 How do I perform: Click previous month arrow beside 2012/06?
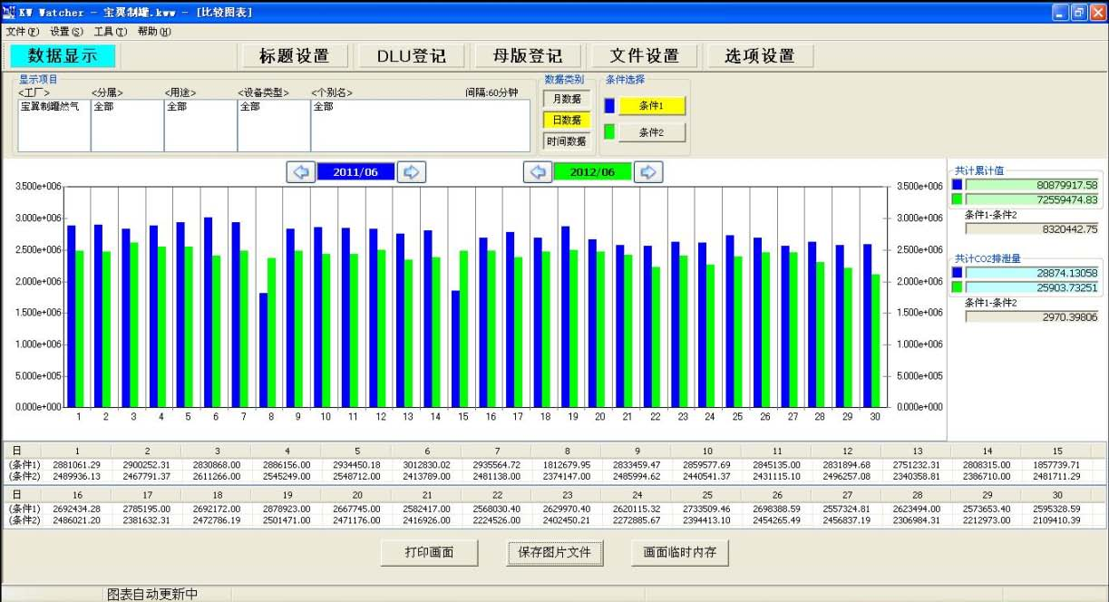[x=539, y=172]
